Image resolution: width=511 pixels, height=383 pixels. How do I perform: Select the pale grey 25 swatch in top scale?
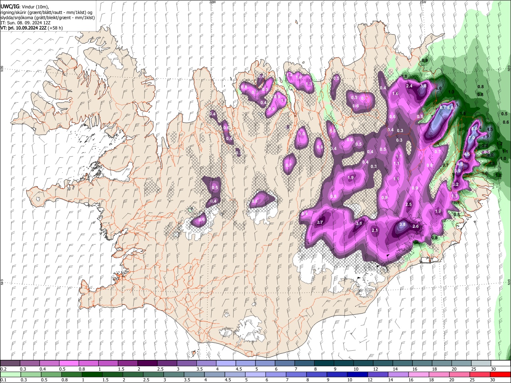pos(481,363)
